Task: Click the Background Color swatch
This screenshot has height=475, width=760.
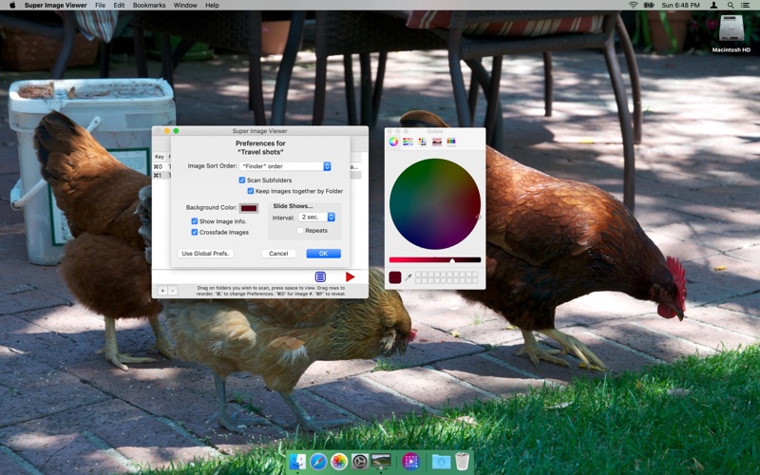Action: pyautogui.click(x=249, y=207)
